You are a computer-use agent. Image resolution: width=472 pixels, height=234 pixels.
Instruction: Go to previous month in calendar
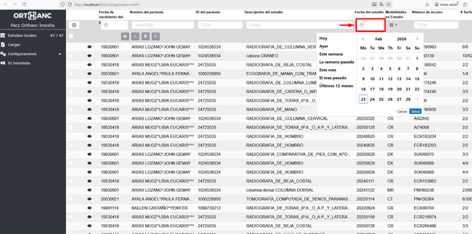(363, 39)
